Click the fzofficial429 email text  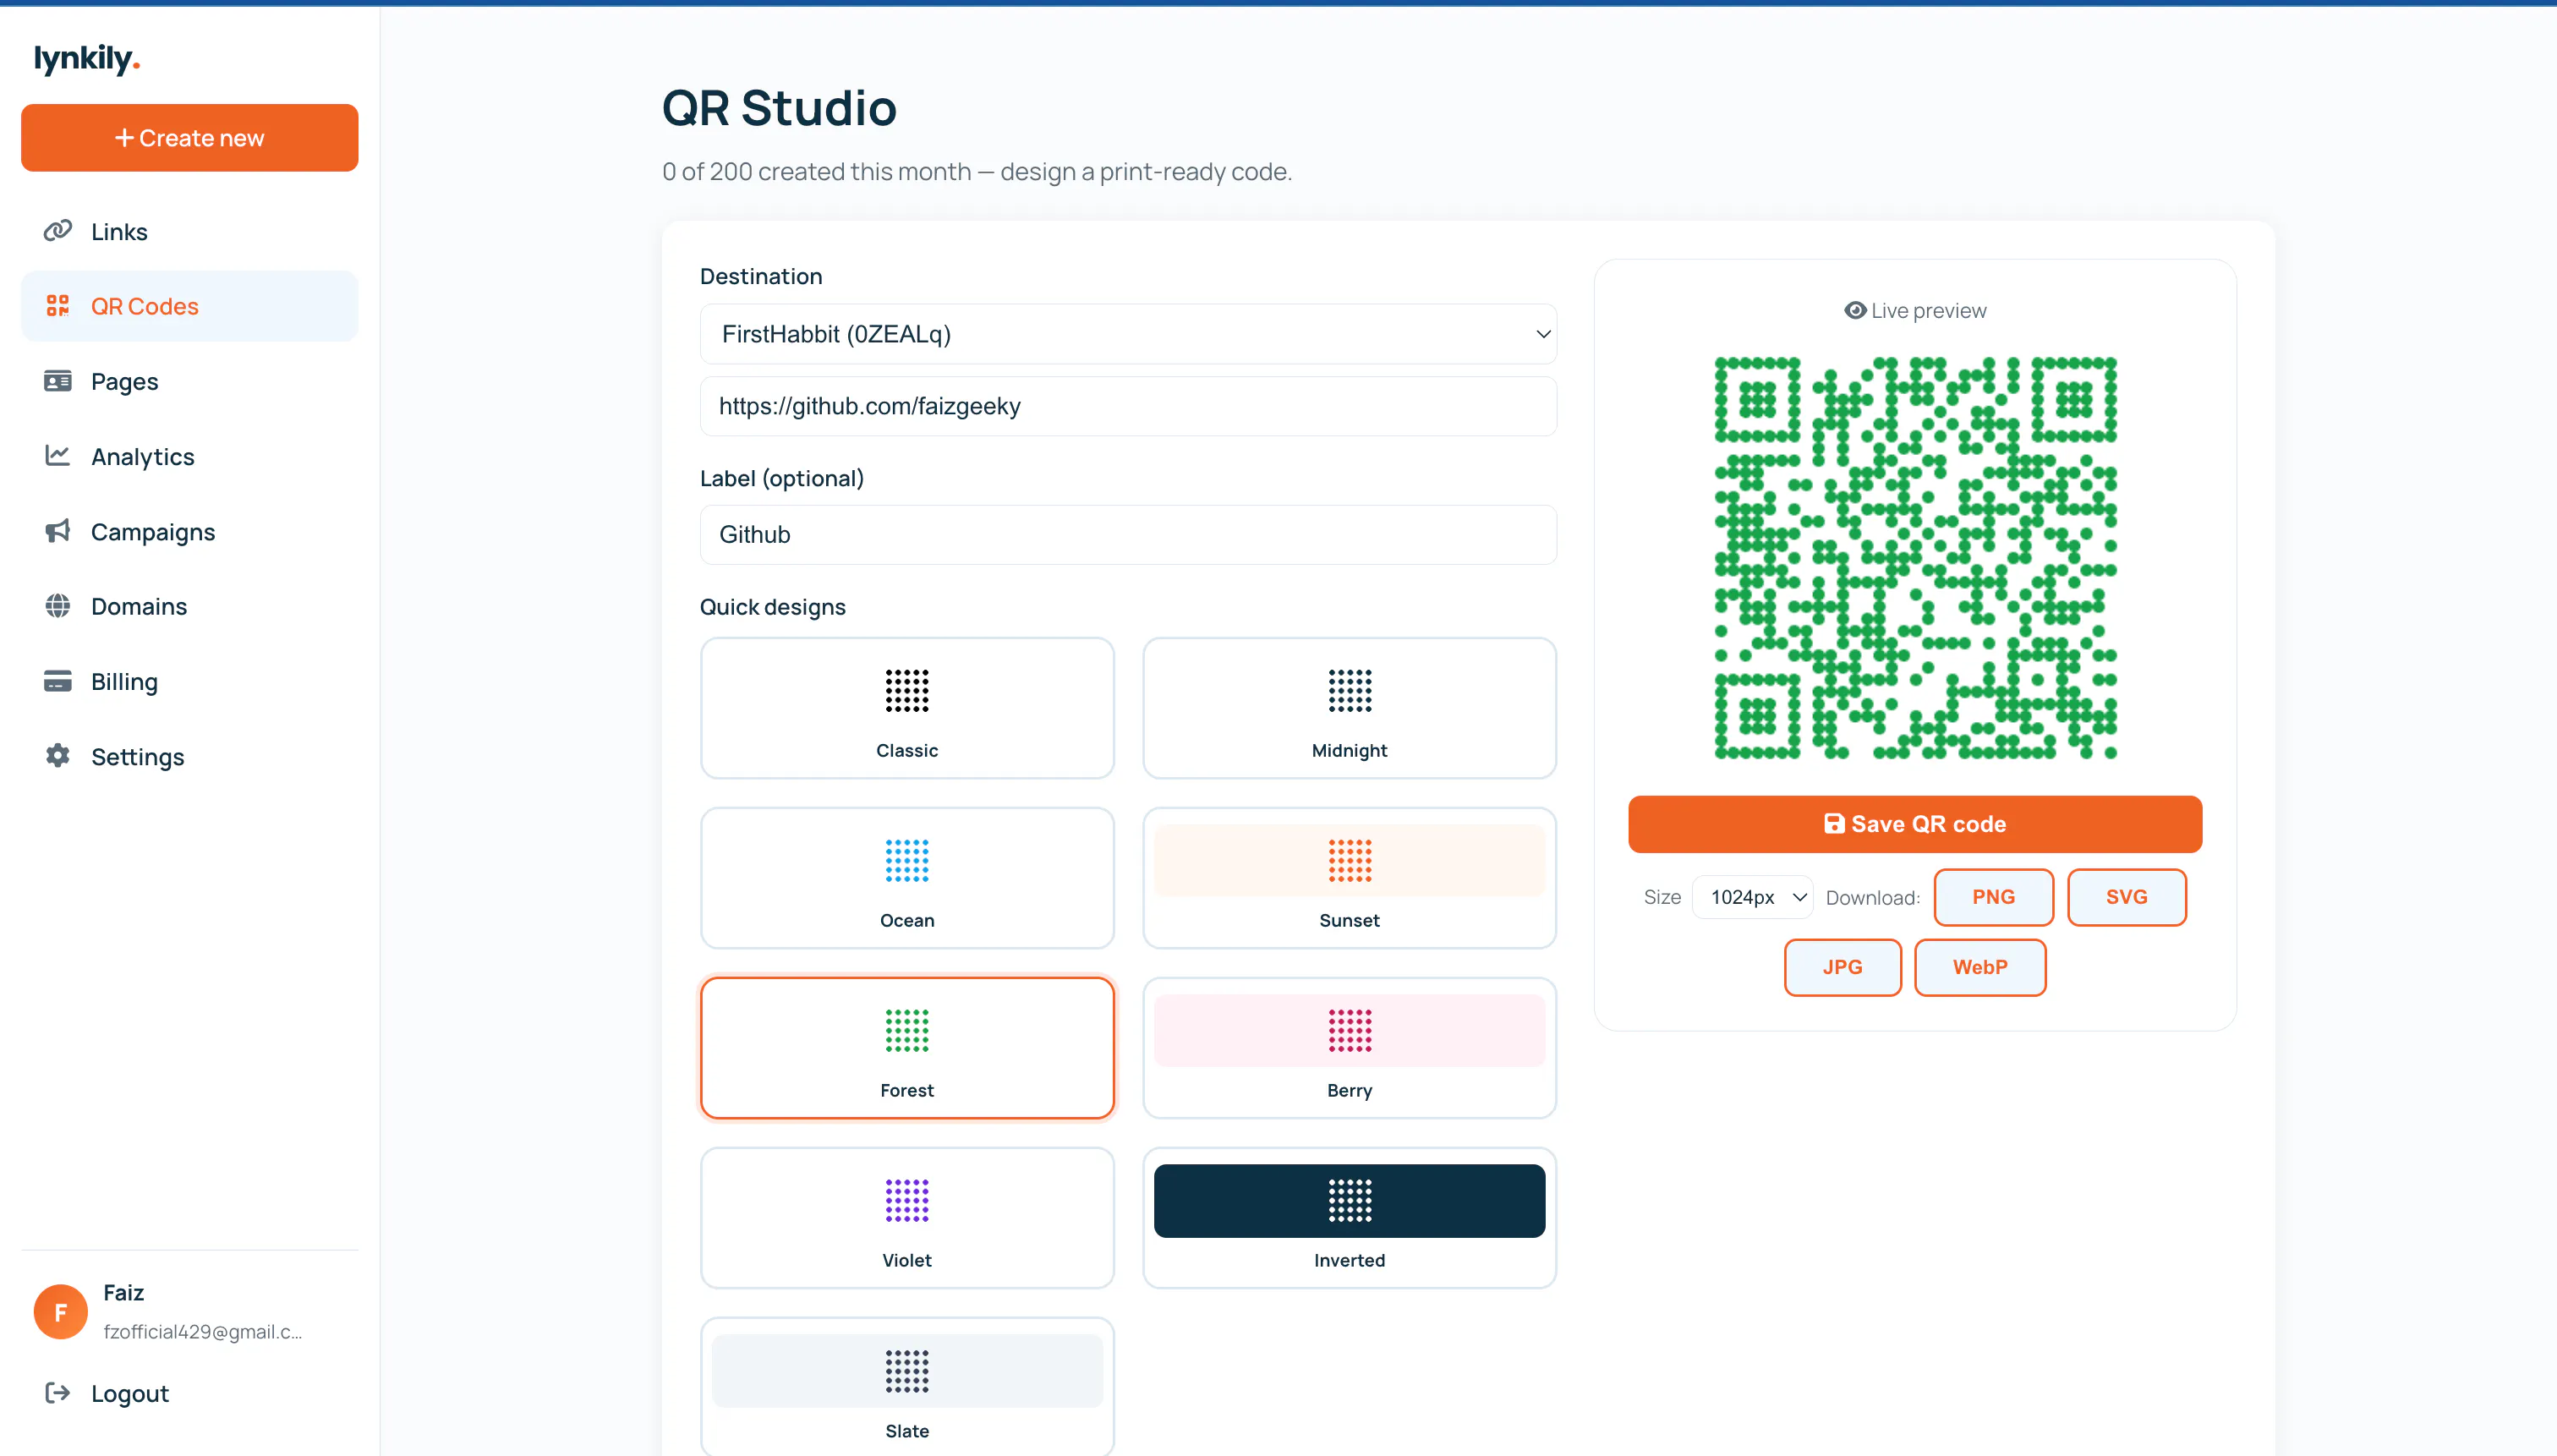203,1332
